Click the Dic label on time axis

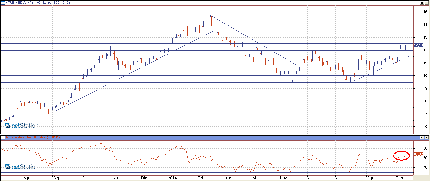click(144, 178)
